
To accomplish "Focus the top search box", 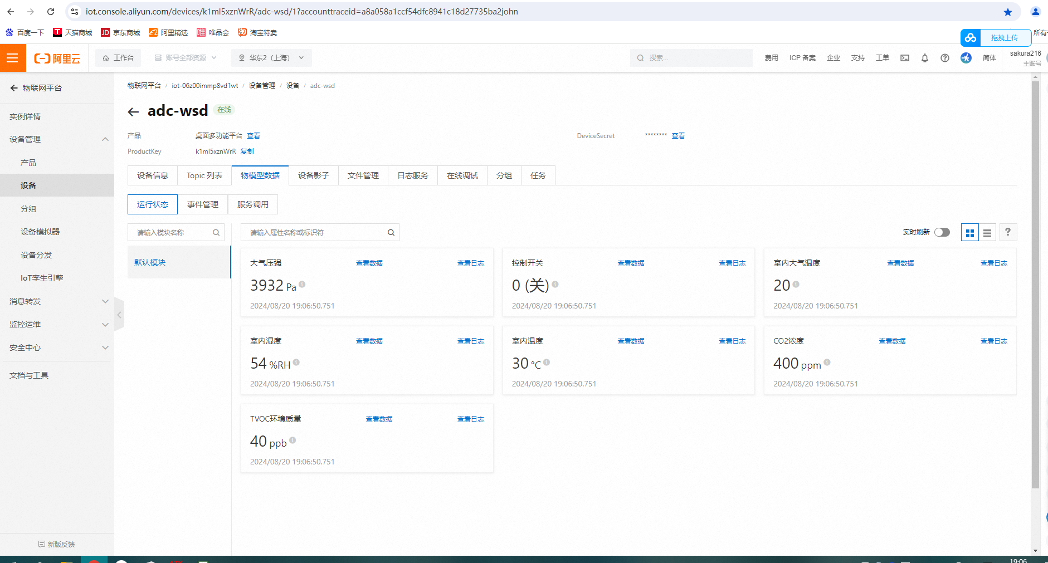I will pyautogui.click(x=691, y=58).
